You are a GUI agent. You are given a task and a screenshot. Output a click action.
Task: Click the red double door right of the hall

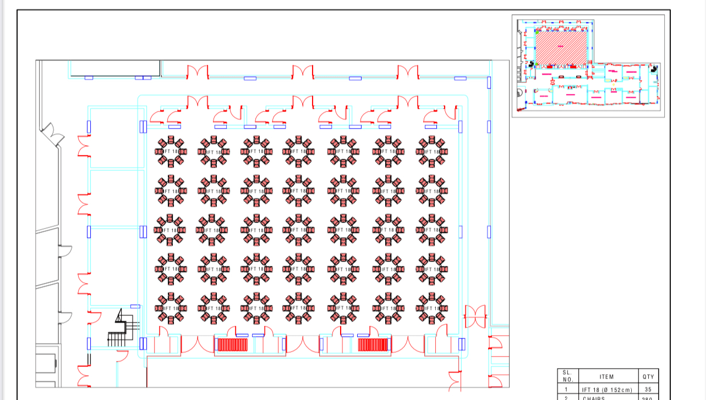click(x=475, y=316)
